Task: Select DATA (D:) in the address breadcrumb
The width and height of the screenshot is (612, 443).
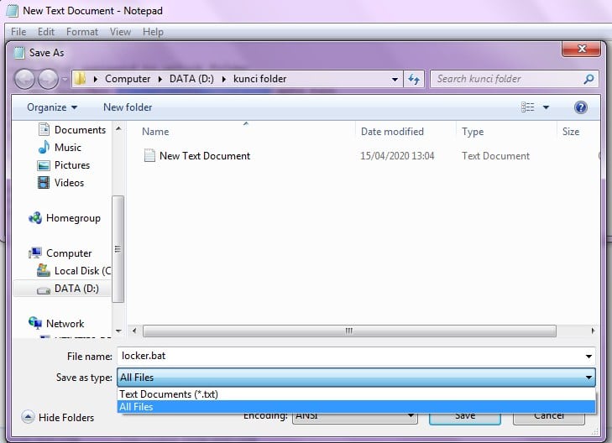Action: tap(191, 79)
